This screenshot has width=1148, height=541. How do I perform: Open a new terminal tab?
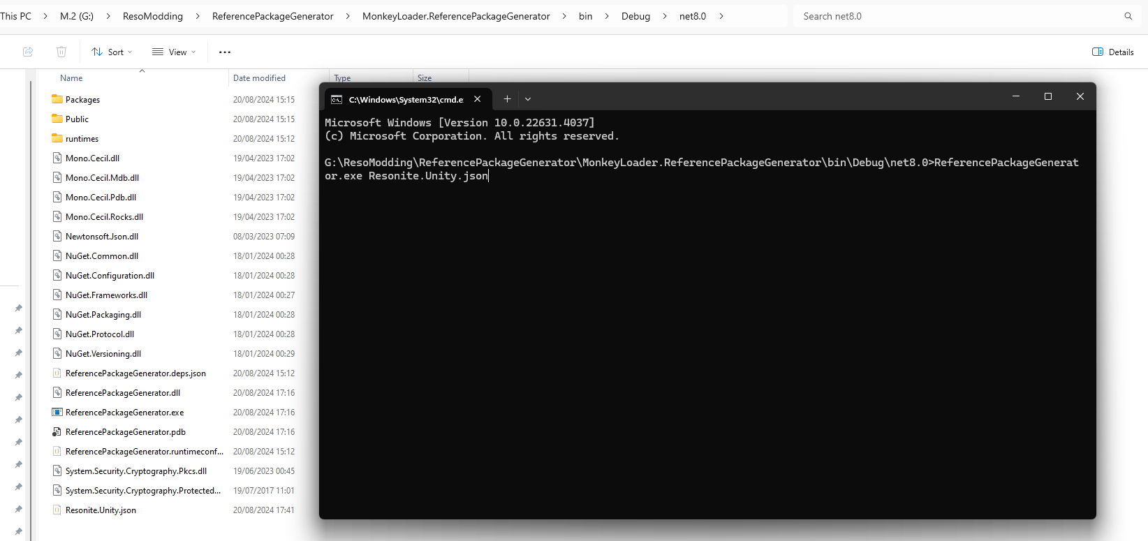click(508, 99)
